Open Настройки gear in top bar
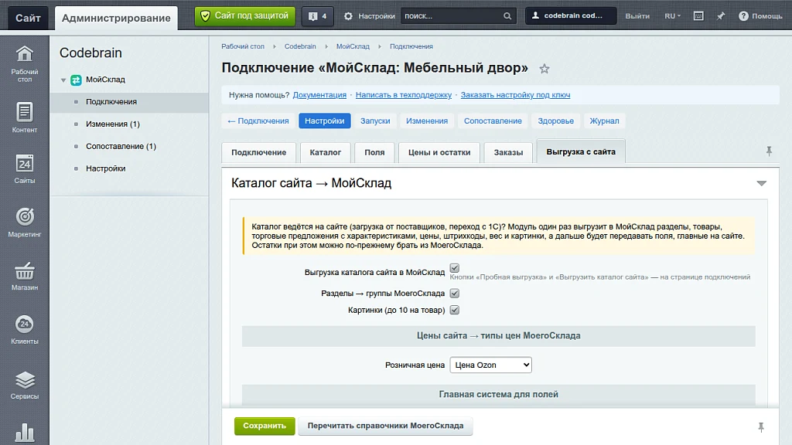792x445 pixels. pos(369,16)
